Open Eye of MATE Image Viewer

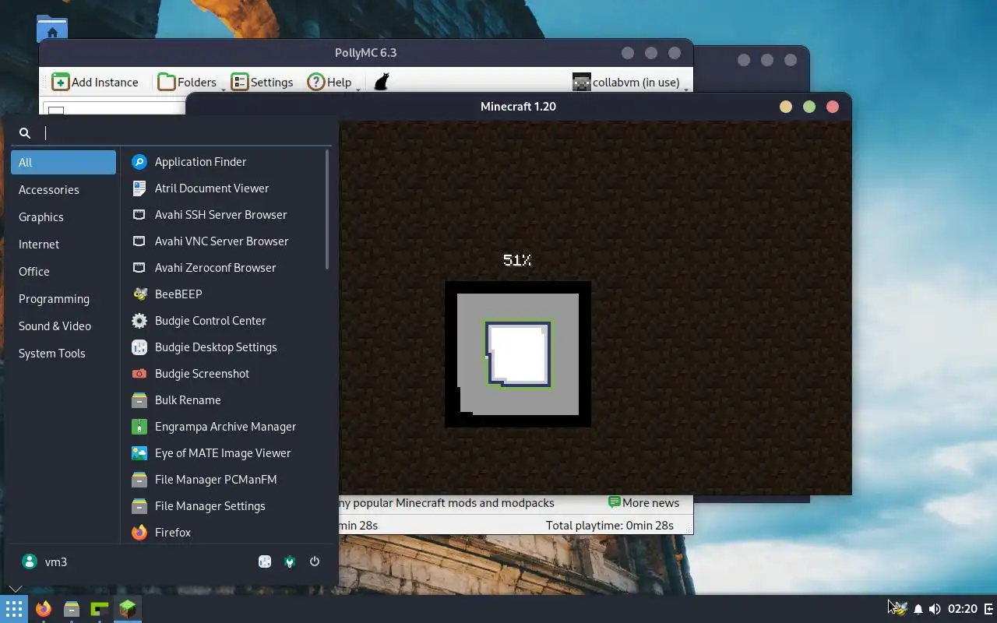tap(224, 453)
